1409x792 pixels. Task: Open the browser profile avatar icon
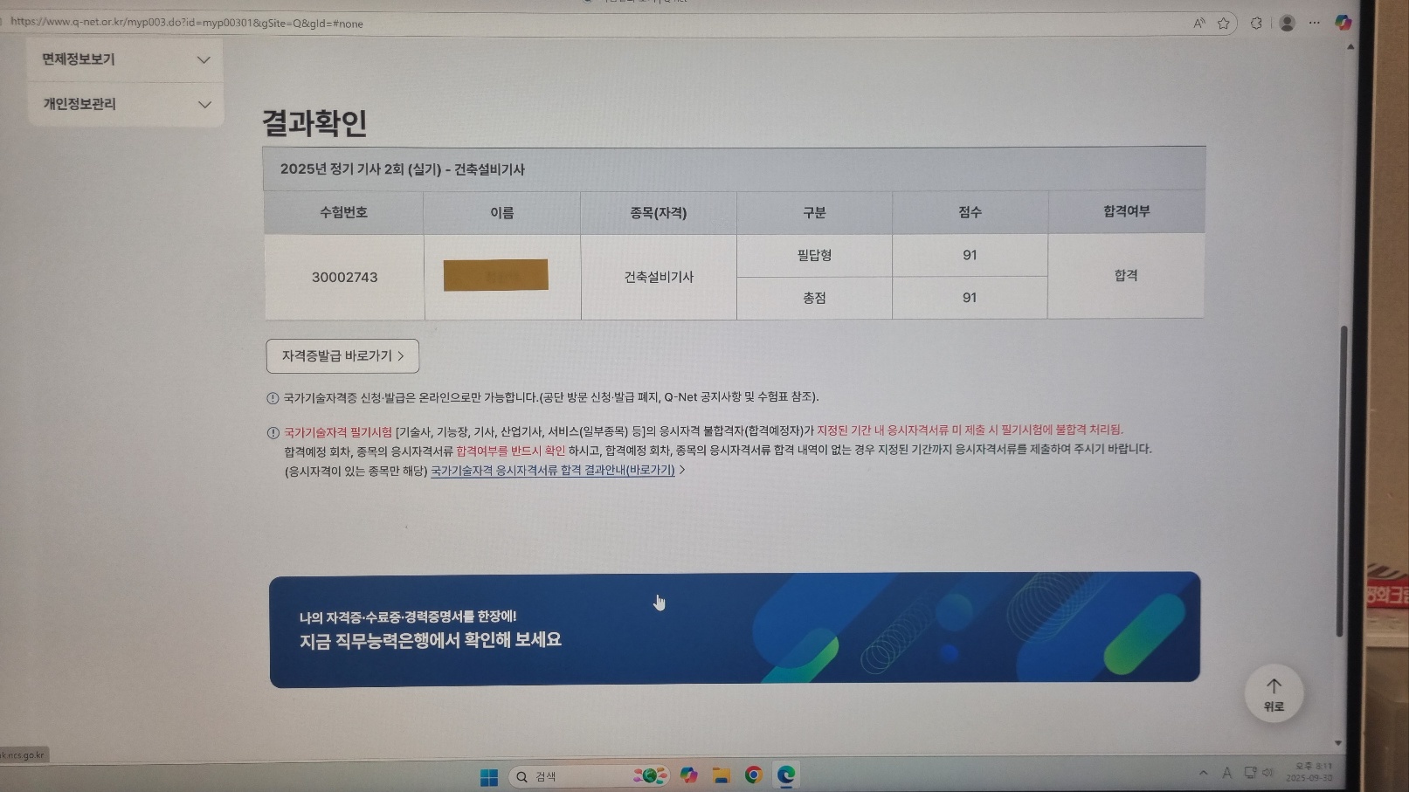click(x=1287, y=24)
